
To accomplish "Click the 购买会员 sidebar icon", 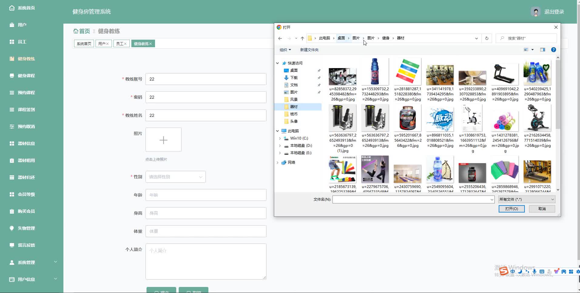I will pos(12,211).
